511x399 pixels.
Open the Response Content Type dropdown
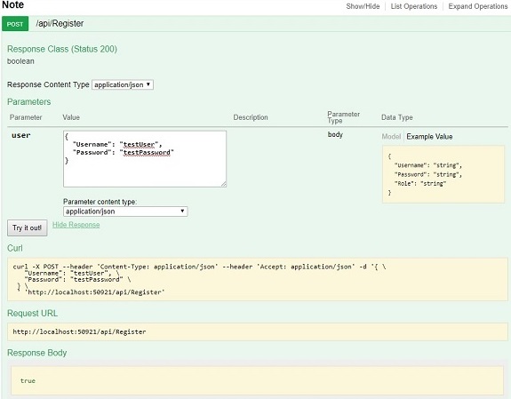(123, 84)
